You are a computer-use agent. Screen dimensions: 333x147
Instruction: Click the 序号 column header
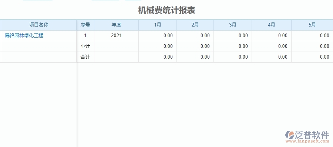pyautogui.click(x=85, y=25)
